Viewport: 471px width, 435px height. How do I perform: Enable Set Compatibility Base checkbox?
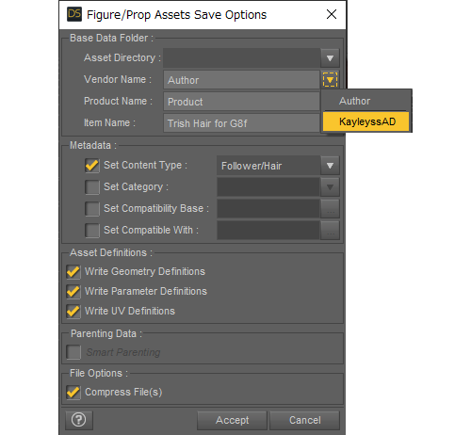click(x=92, y=209)
